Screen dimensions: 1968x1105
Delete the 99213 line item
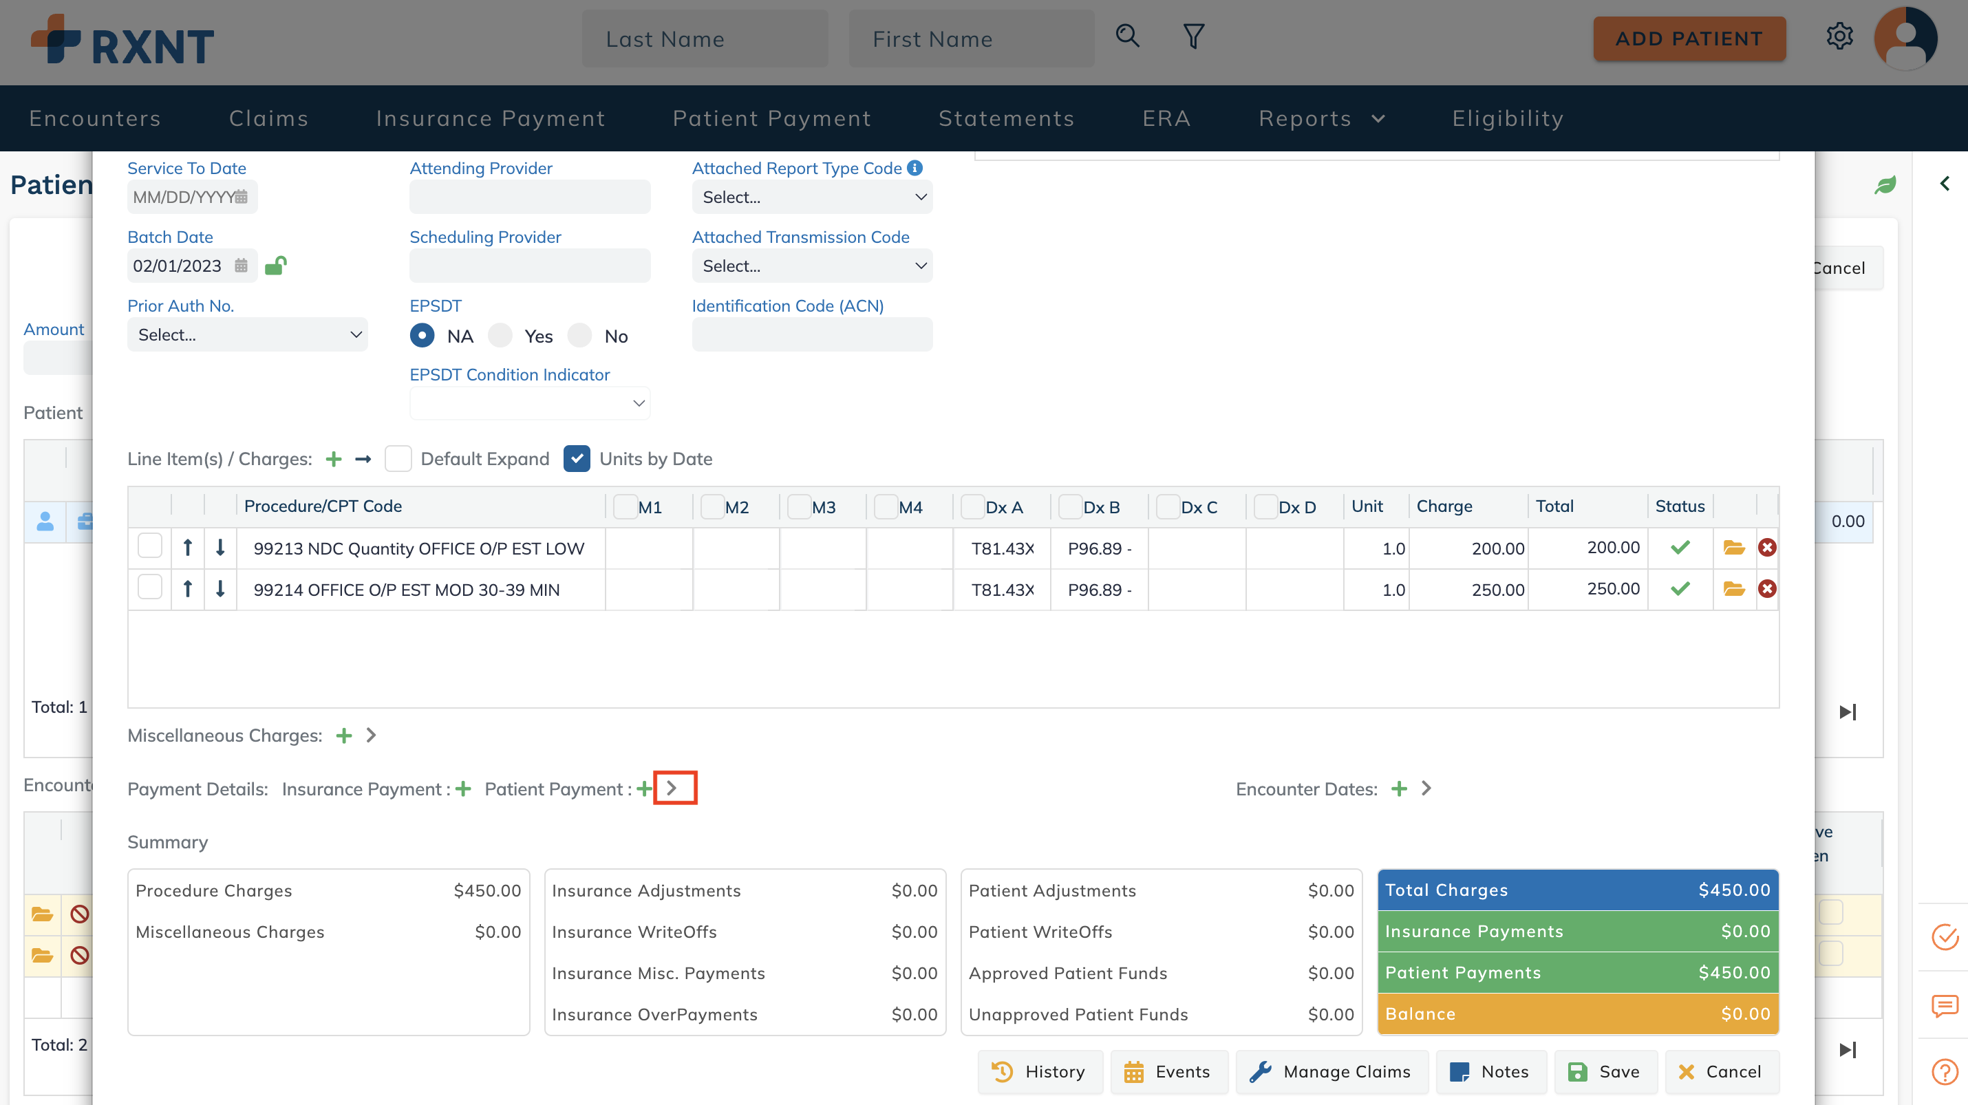[x=1766, y=548]
